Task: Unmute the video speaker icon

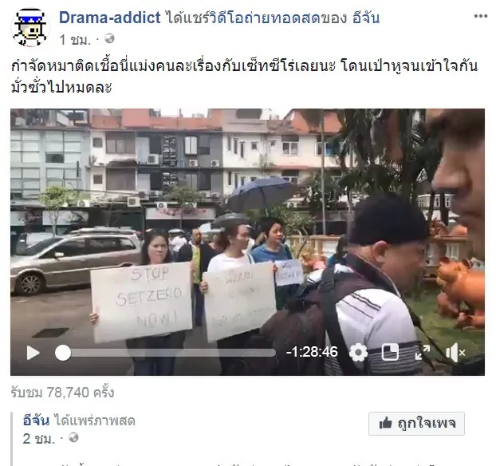Action: coord(455,353)
